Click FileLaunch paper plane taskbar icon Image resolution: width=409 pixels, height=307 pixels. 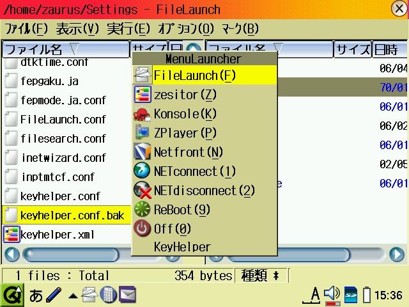89,295
